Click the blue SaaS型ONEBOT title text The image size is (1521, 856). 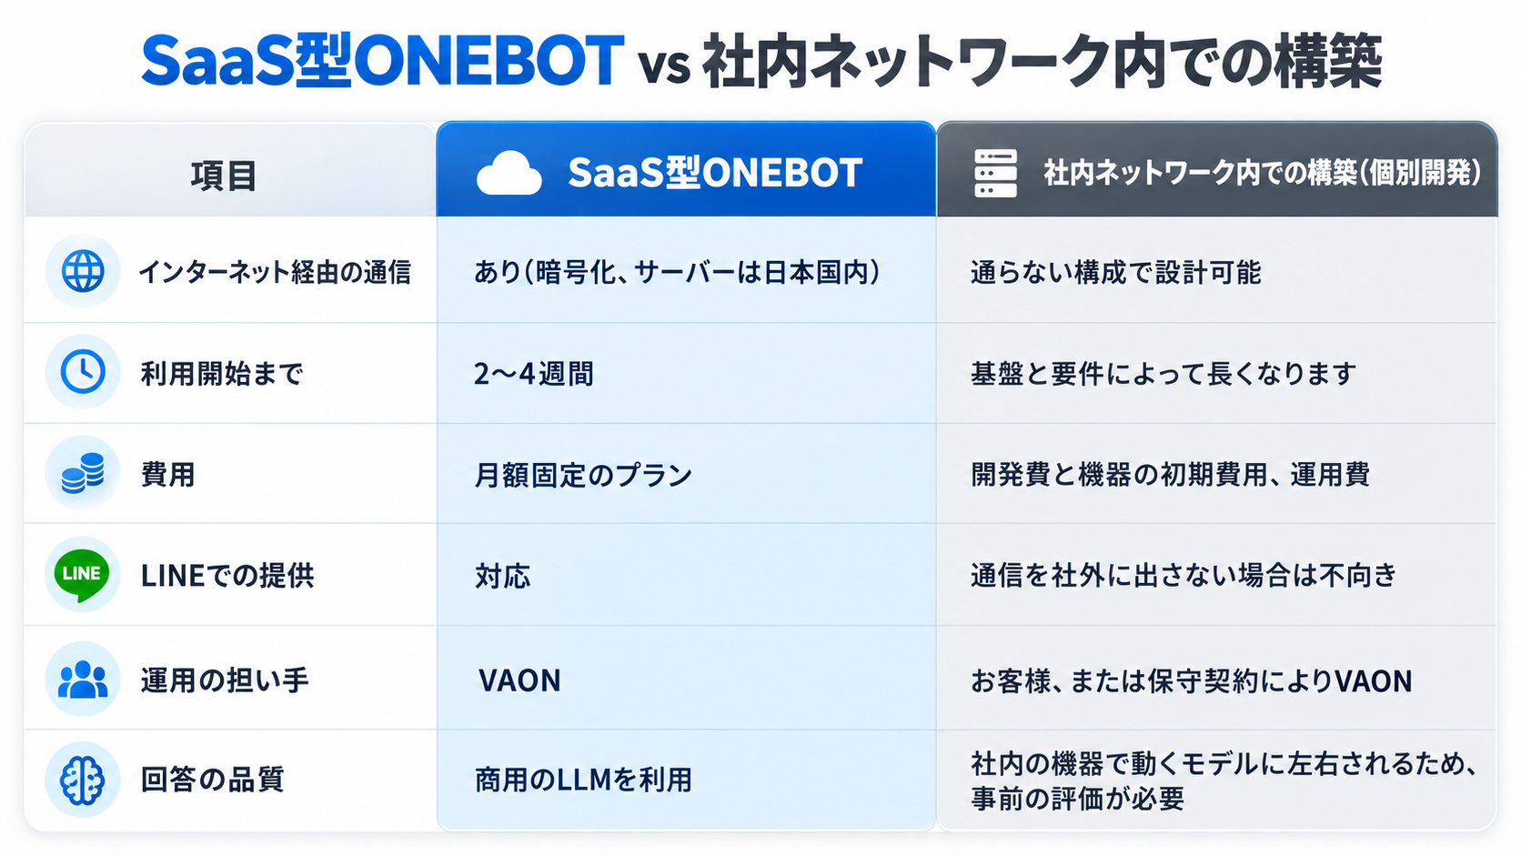click(x=383, y=62)
